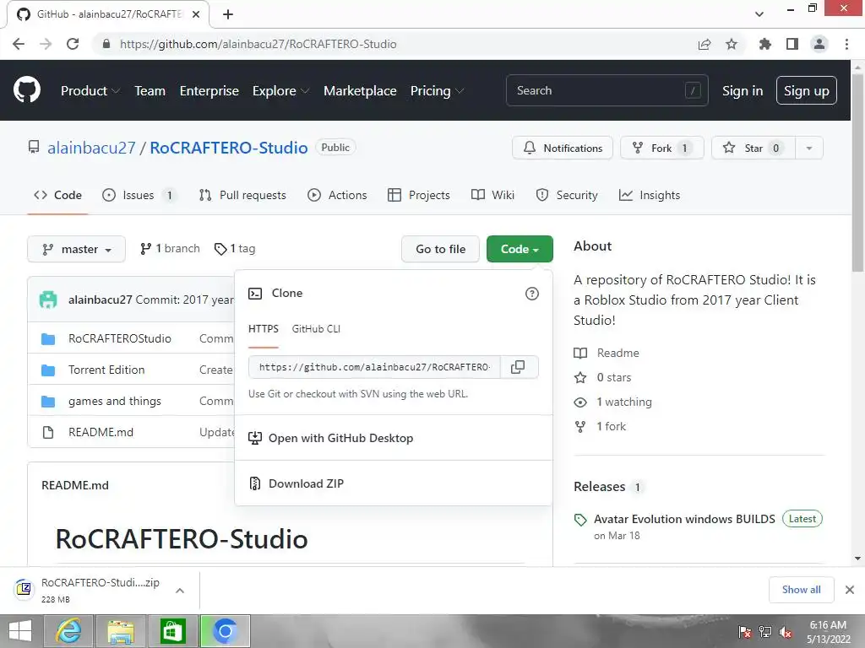This screenshot has height=648, width=865.
Task: Click the site lock icon in the address bar
Action: 106,44
